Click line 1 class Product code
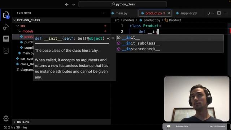The width and height of the screenshot is (231, 130). [145, 26]
